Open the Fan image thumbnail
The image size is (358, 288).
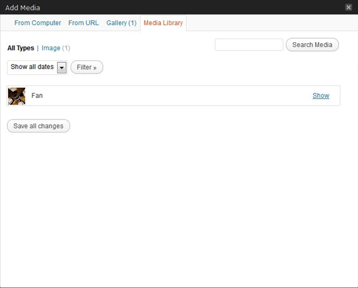pyautogui.click(x=16, y=96)
